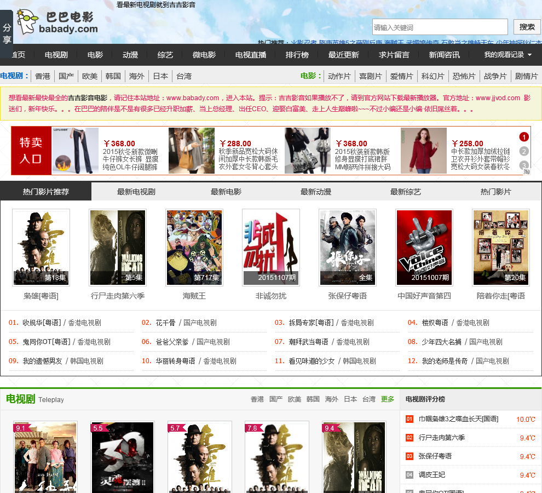Switch to 热门影片推荐 tab
This screenshot has width=542, height=493.
pyautogui.click(x=45, y=192)
